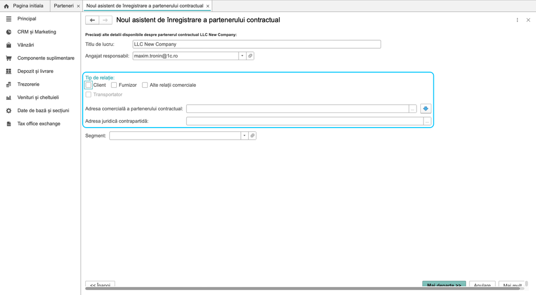Click into the Adresa comercială a partenerului field
Viewport: 536px width, 295px height.
297,109
